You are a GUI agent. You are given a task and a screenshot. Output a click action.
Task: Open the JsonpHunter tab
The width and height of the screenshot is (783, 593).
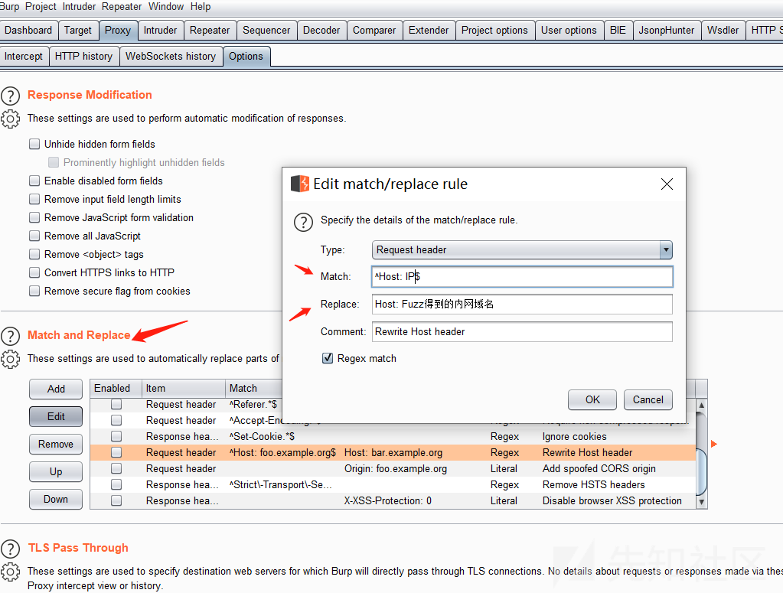tap(666, 31)
